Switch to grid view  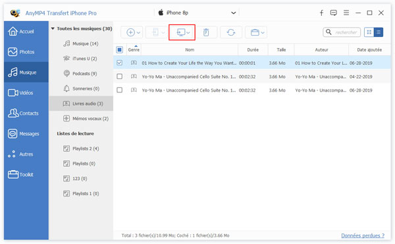point(369,32)
